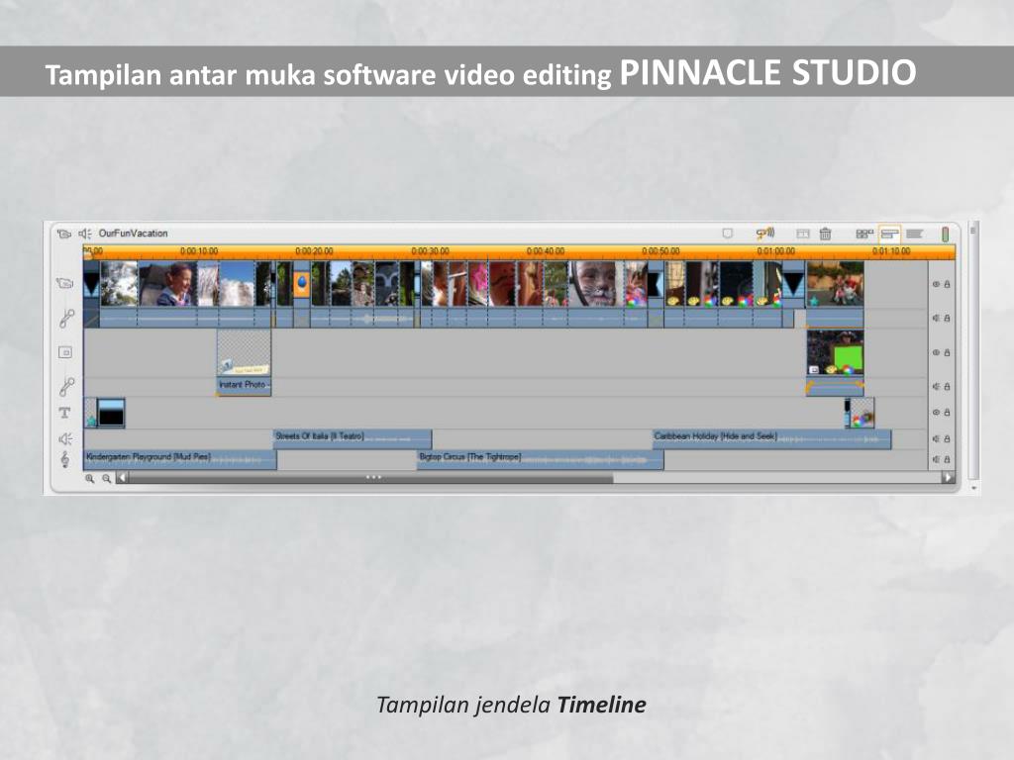Viewport: 1014px width, 760px height.
Task: Select the black title clip at start
Action: (111, 413)
